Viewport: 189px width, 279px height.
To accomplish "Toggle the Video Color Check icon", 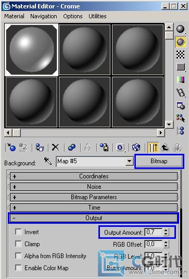I will [x=181, y=80].
